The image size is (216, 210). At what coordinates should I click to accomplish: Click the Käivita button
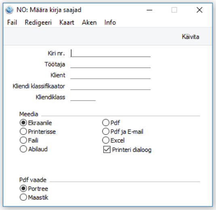(191, 37)
